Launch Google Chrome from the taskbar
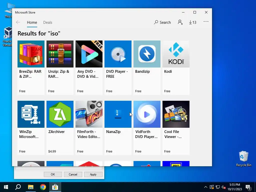The image size is (256, 192). [43, 187]
